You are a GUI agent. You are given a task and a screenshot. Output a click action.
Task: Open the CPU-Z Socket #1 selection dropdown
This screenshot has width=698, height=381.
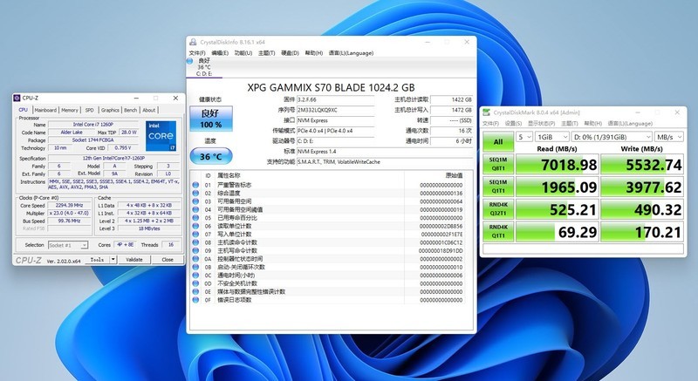(x=68, y=245)
